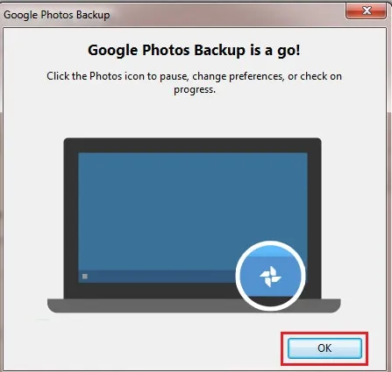Image resolution: width=392 pixels, height=372 pixels.
Task: Click the "Google Photos Backup is a go!" heading
Action: click(x=194, y=50)
